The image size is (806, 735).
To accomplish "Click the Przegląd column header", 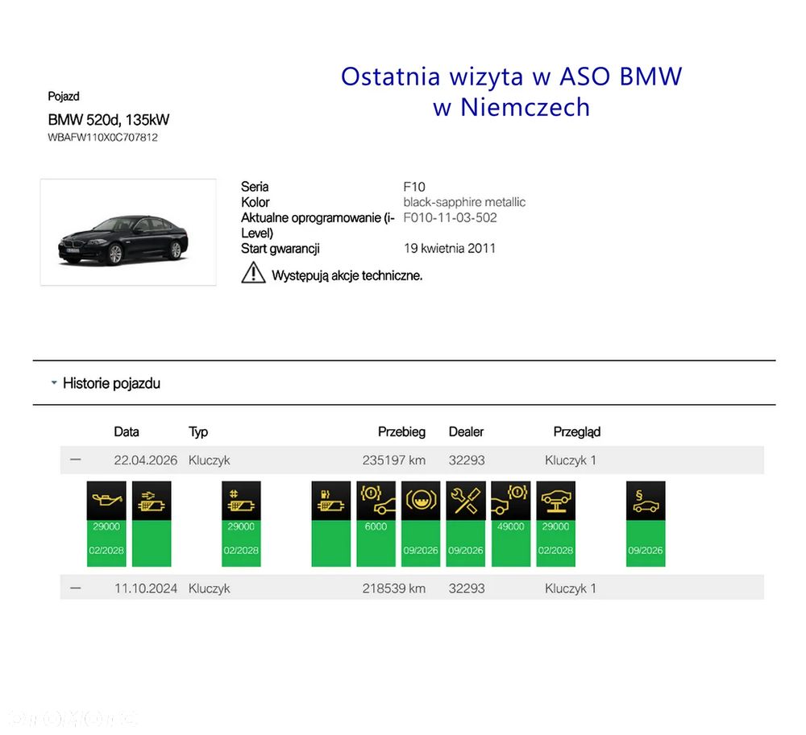I will point(577,432).
